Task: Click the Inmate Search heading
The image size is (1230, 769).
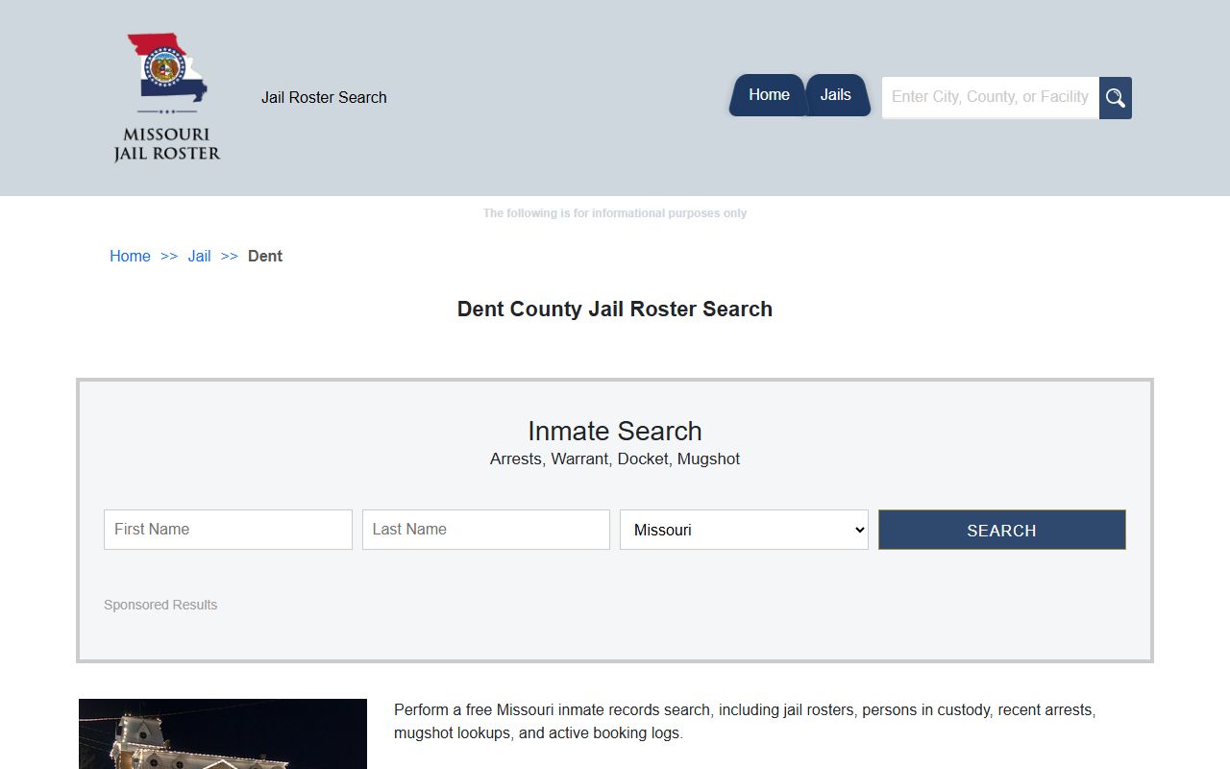Action: (615, 431)
